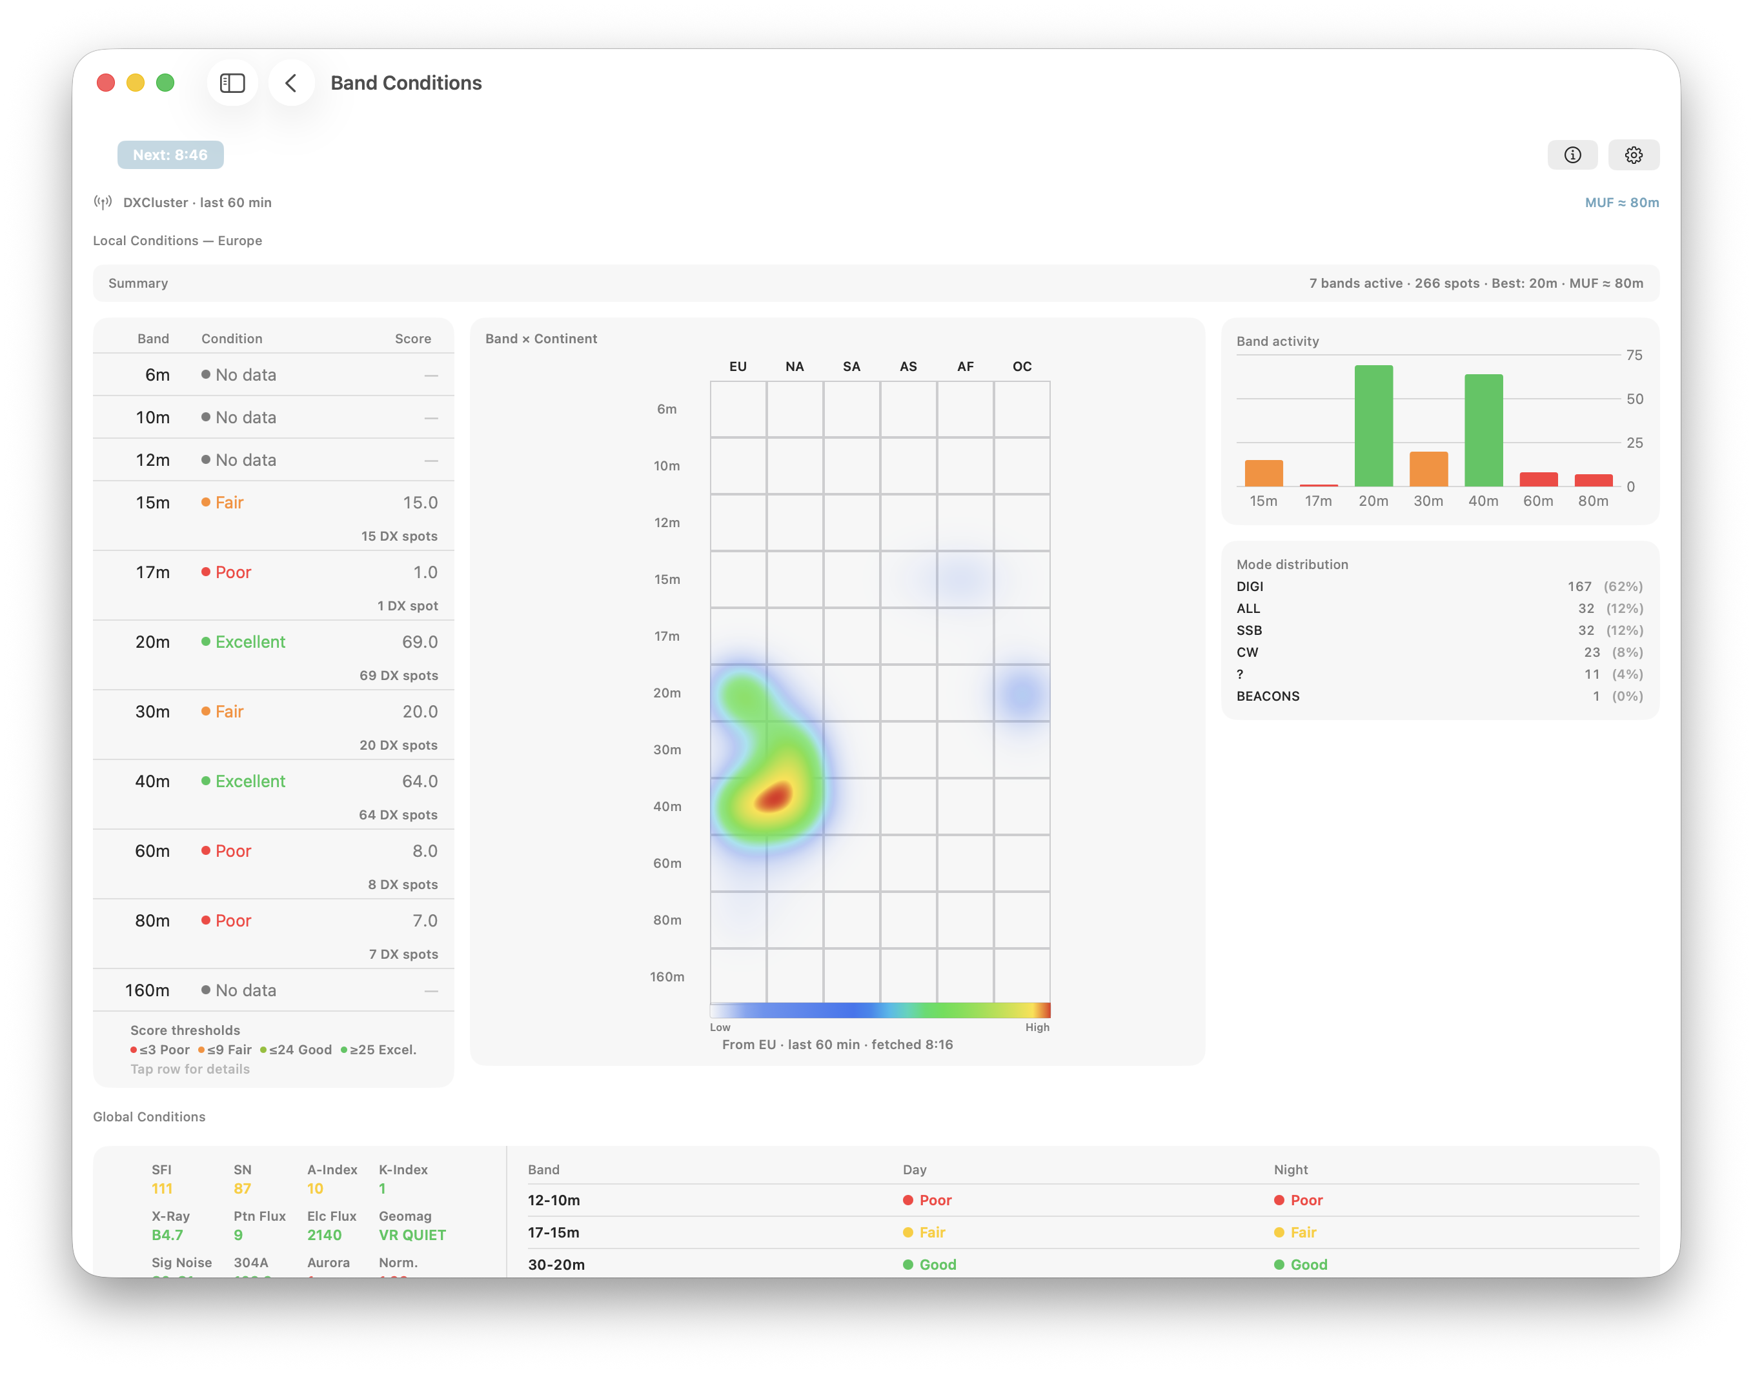Click the Next: 8:46 refresh badge
The height and width of the screenshot is (1373, 1753).
[x=170, y=155]
